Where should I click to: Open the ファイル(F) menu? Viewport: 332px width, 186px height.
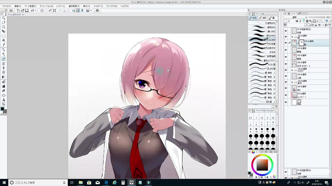pos(7,6)
